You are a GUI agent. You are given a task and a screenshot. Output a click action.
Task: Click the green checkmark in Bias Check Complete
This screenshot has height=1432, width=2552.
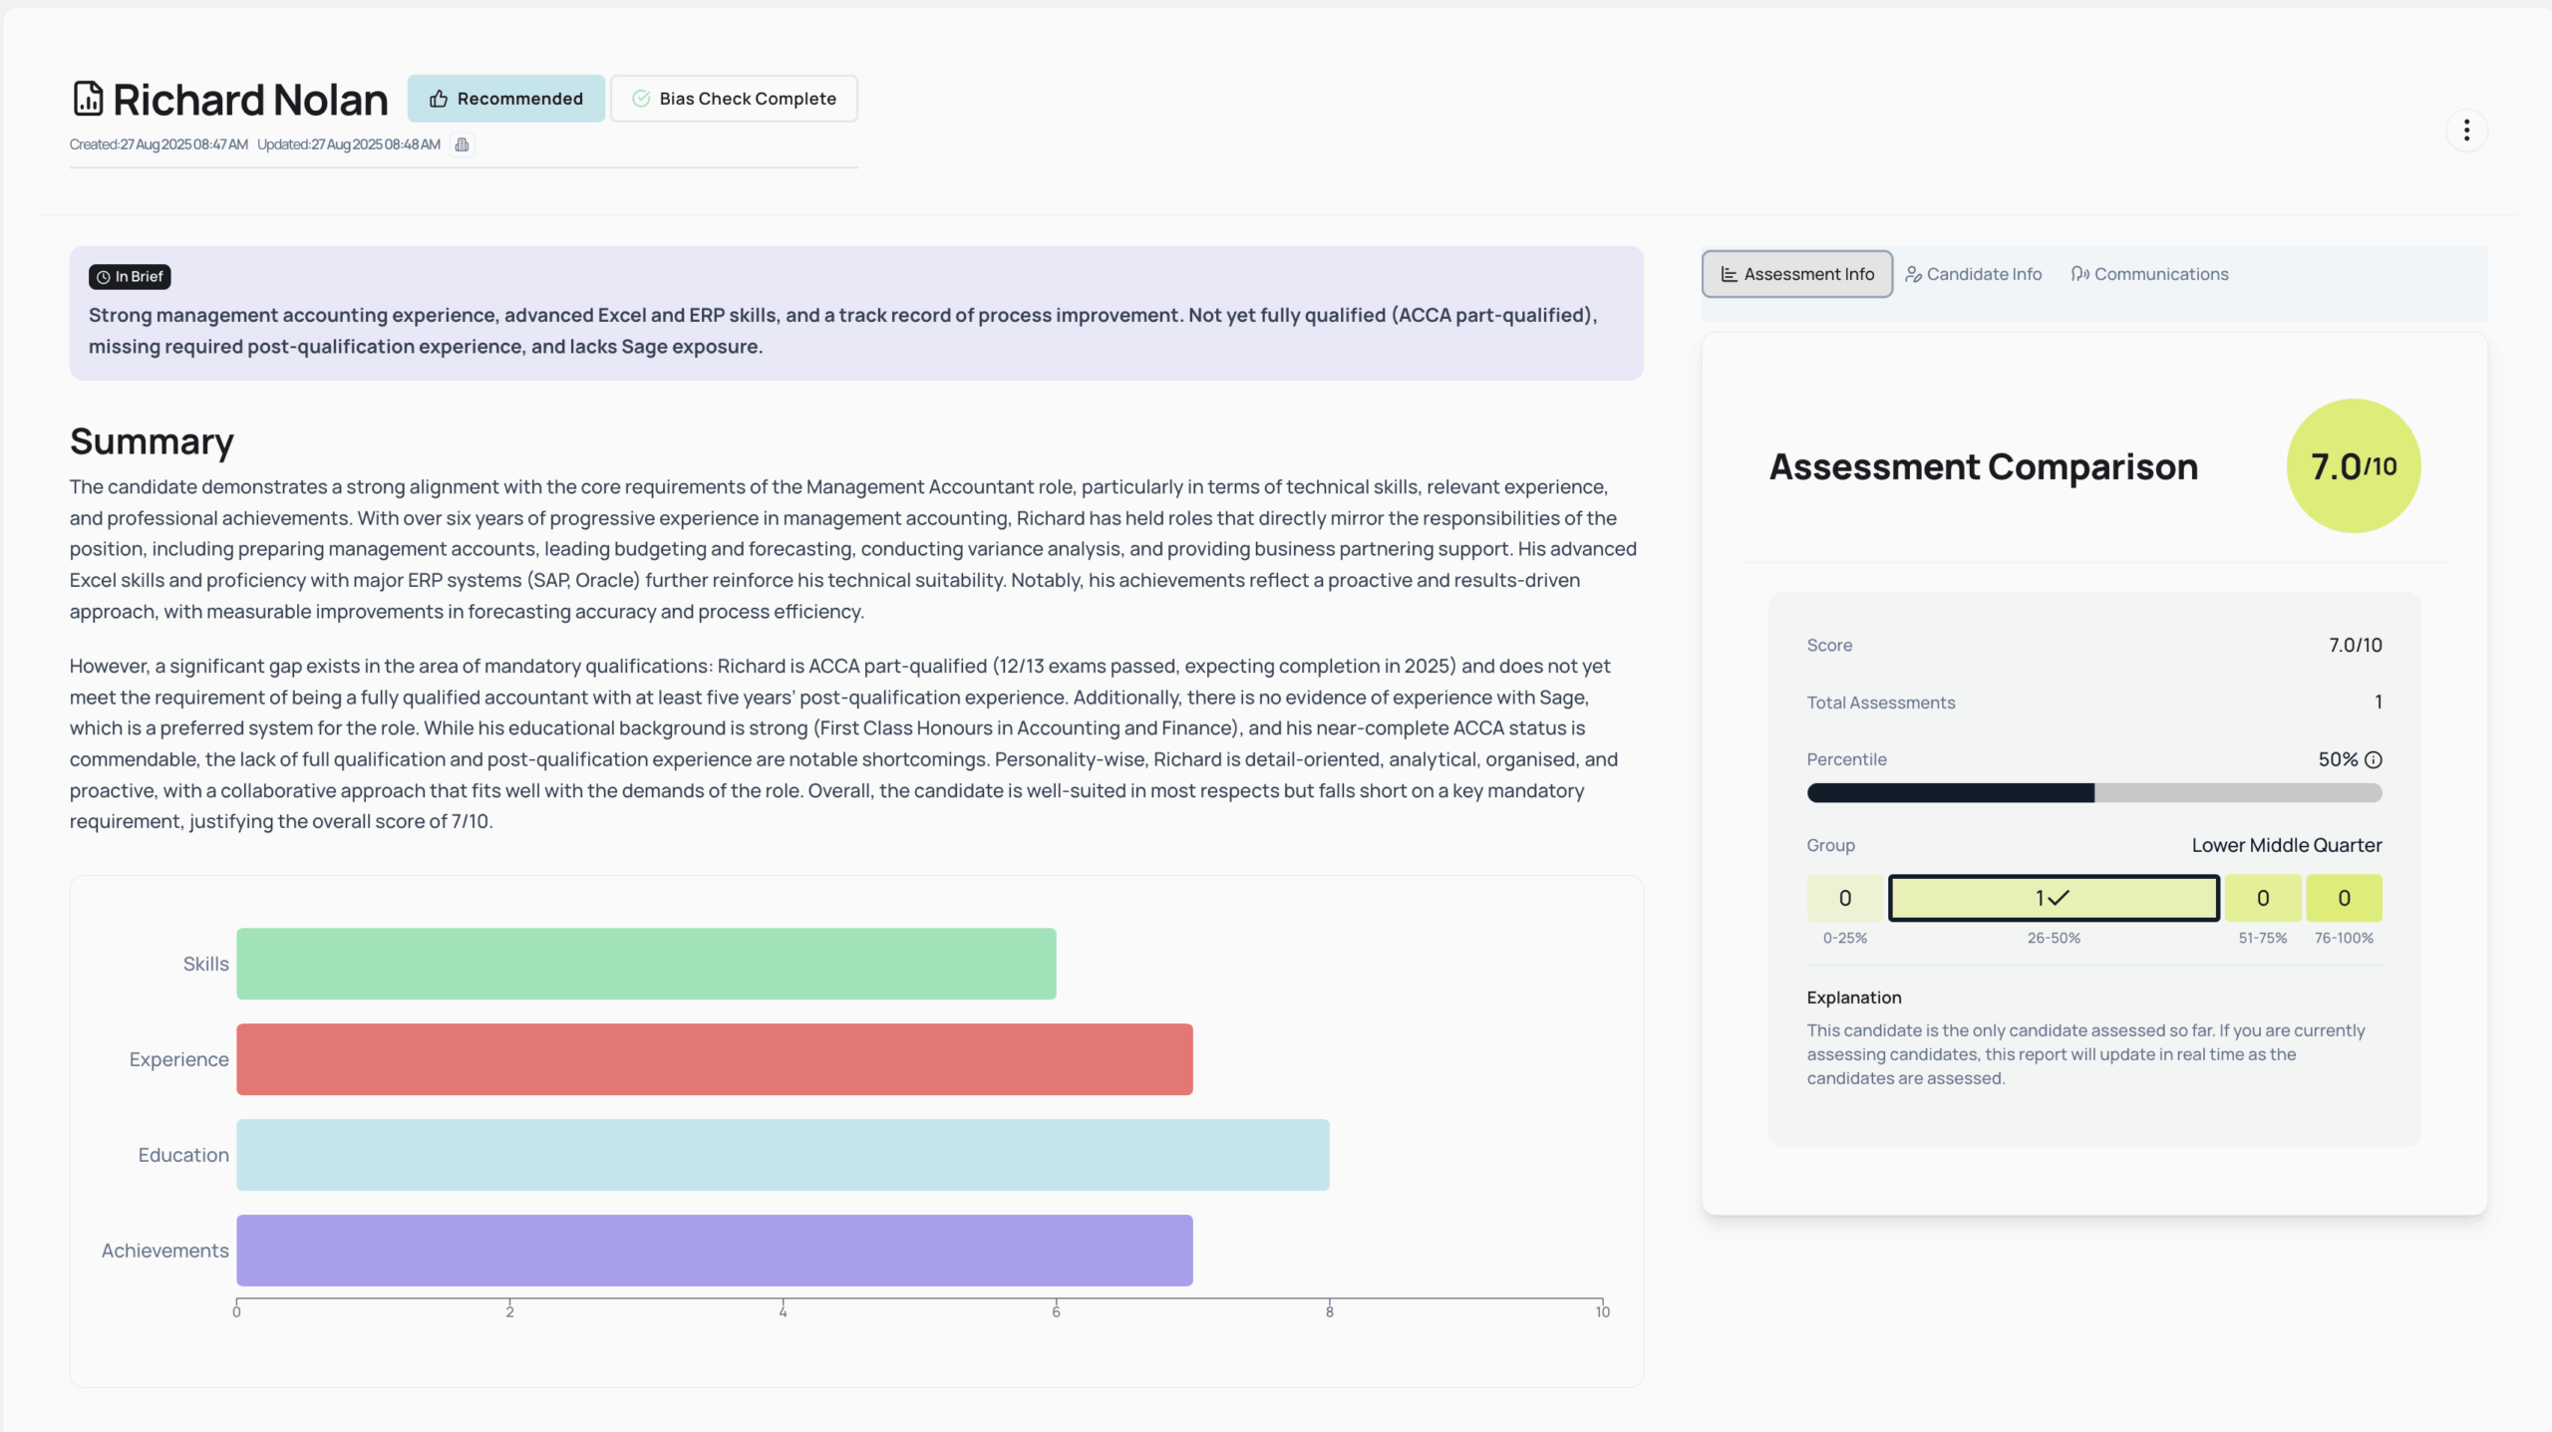tap(641, 99)
